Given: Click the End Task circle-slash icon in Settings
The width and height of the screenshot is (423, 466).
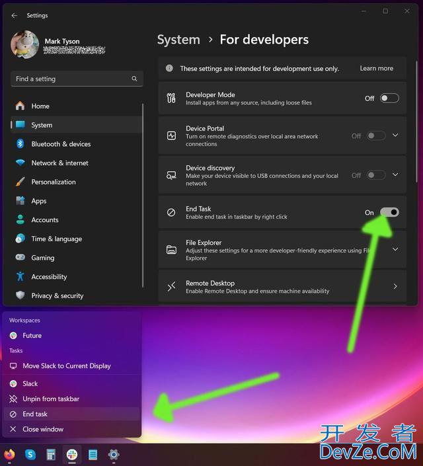Looking at the screenshot, I should [x=171, y=212].
